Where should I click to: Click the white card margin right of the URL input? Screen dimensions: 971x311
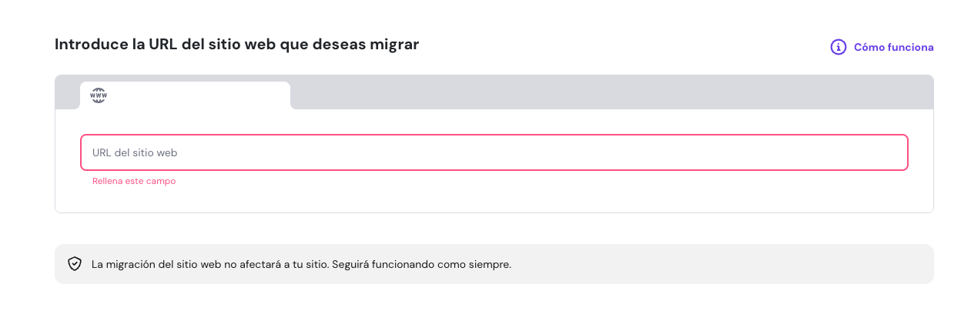coord(921,152)
